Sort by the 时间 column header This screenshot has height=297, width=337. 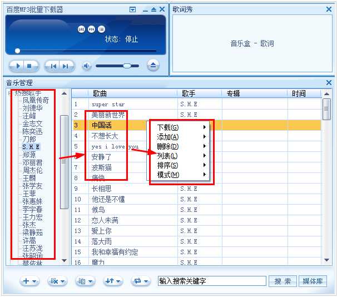[304, 93]
